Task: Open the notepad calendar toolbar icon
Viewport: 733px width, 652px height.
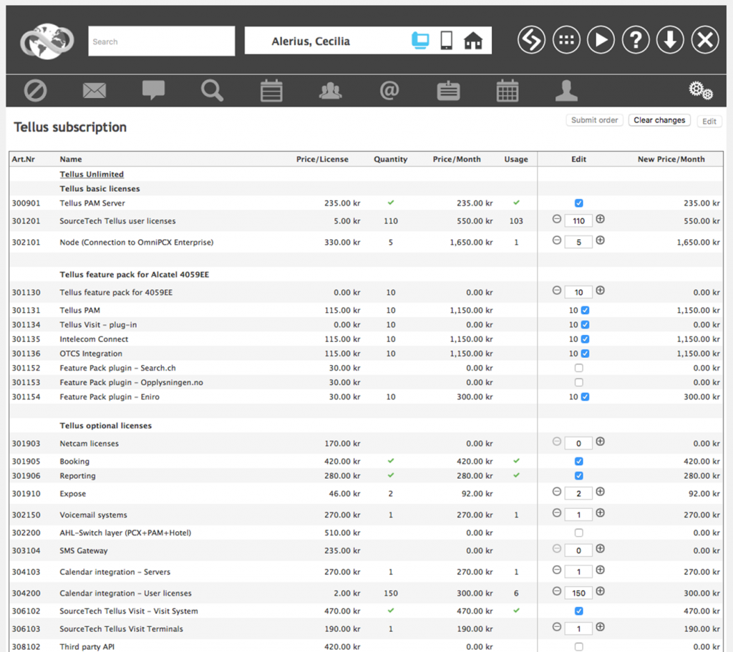Action: pos(271,90)
